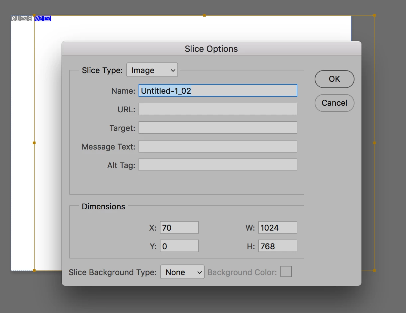Screen dimensions: 406x313
Task: Click the Target input field
Action: point(218,128)
